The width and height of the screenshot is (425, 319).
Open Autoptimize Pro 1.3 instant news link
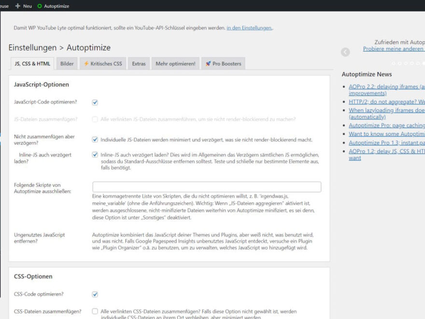pyautogui.click(x=387, y=143)
